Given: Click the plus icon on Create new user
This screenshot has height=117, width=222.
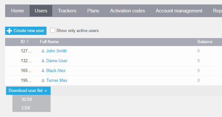Looking at the screenshot, I should pos(9,31).
